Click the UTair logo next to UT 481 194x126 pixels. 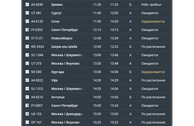(27, 13)
